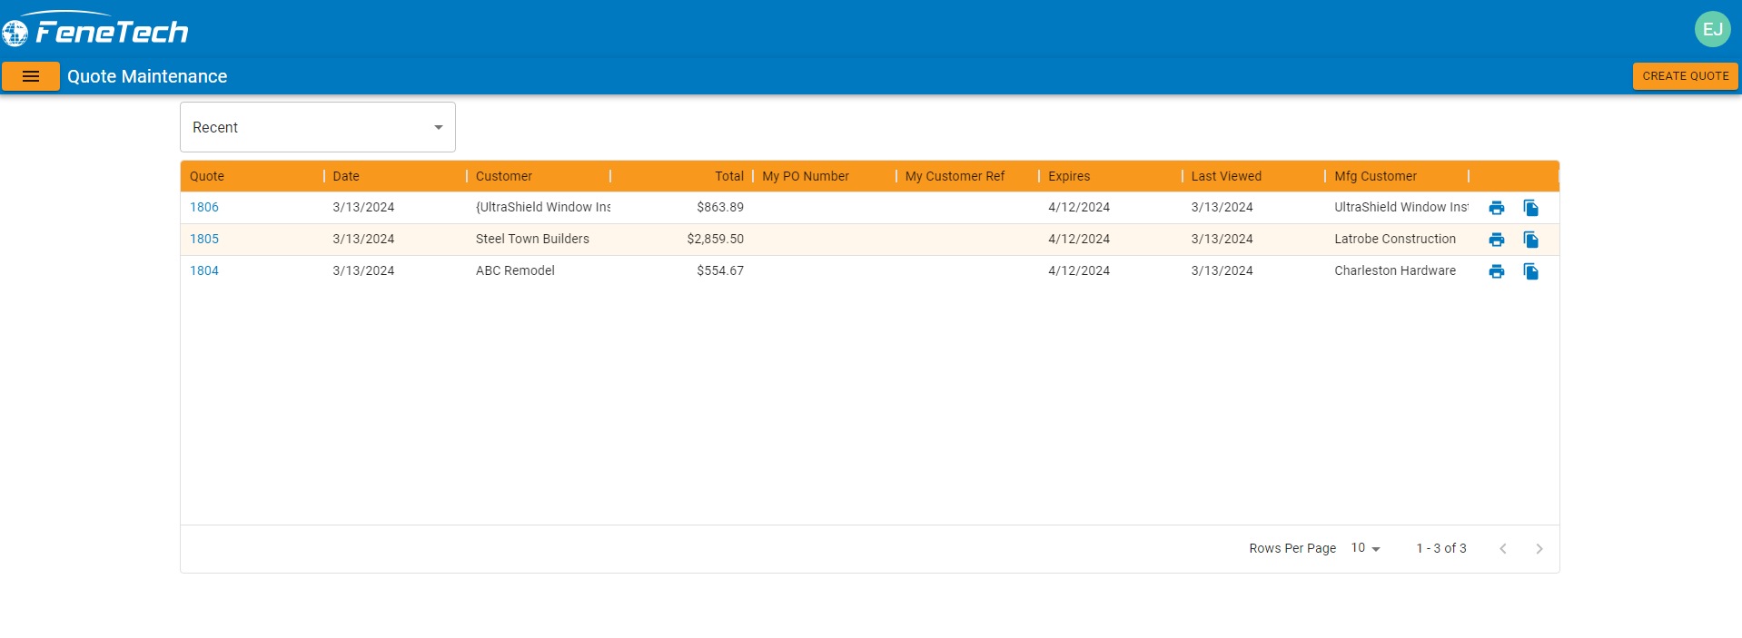Open quote 1805 link
This screenshot has width=1742, height=638.
204,239
